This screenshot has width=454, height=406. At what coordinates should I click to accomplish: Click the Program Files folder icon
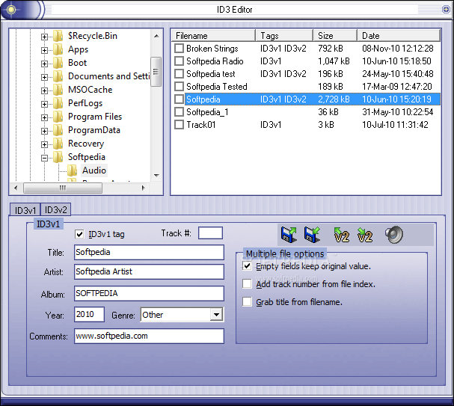click(58, 117)
